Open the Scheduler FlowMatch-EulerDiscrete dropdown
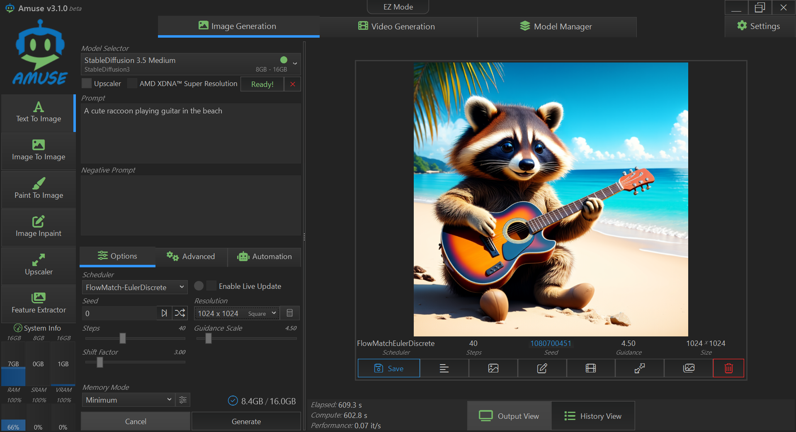Image resolution: width=796 pixels, height=432 pixels. click(x=135, y=287)
